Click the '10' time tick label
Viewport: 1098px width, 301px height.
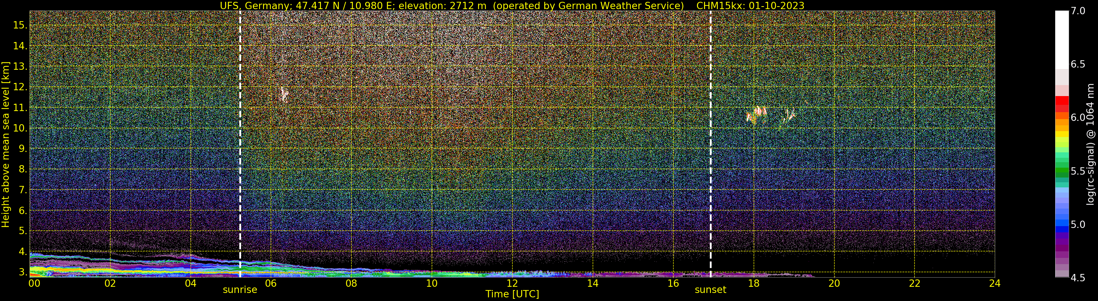tap(432, 283)
